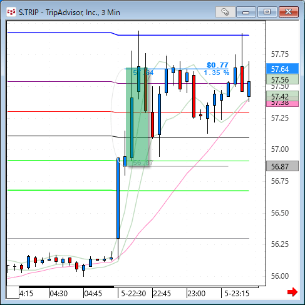Click the small box left of time axis
Viewport: 305px width, 305px height.
13,292
